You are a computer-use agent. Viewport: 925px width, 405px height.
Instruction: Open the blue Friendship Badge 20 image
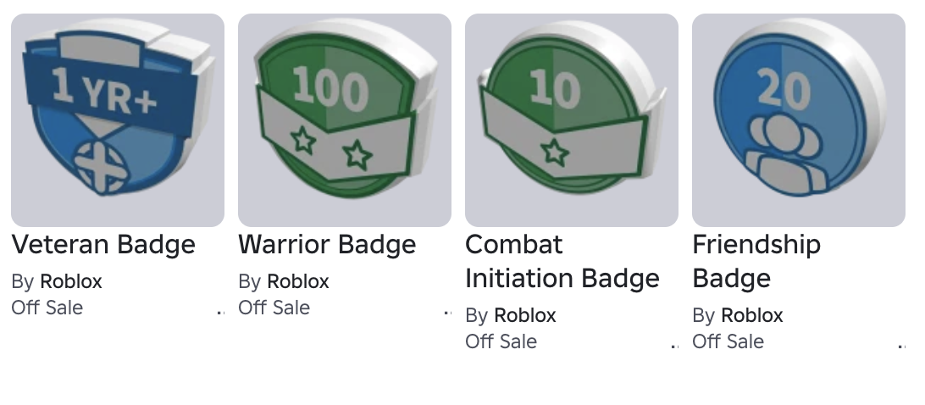(799, 119)
